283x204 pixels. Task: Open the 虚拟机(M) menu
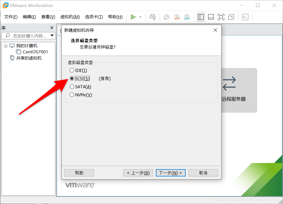(x=70, y=17)
